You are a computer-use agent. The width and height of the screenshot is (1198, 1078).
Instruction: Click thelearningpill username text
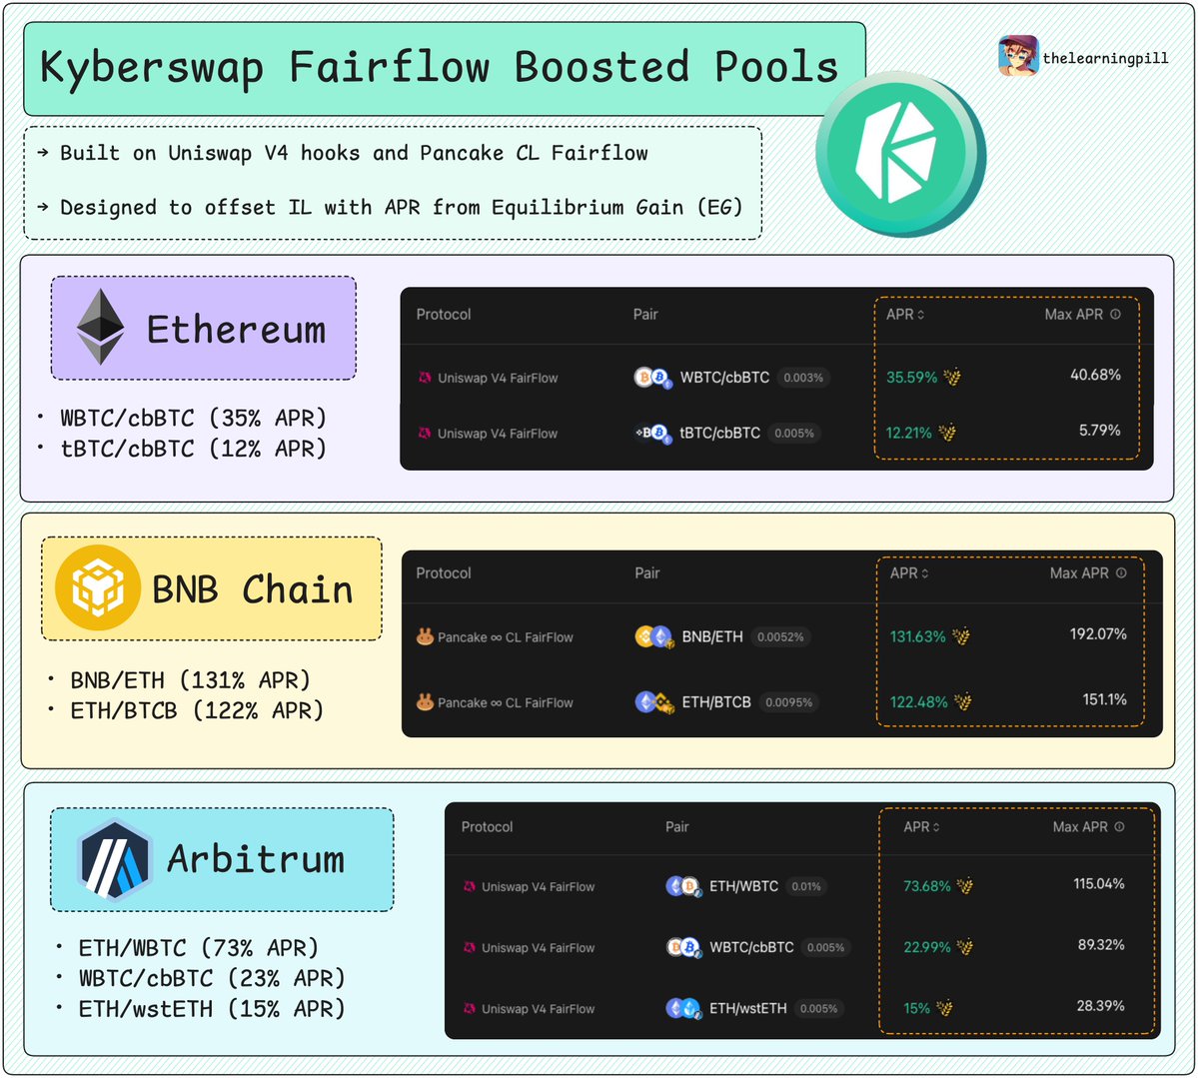(1105, 58)
